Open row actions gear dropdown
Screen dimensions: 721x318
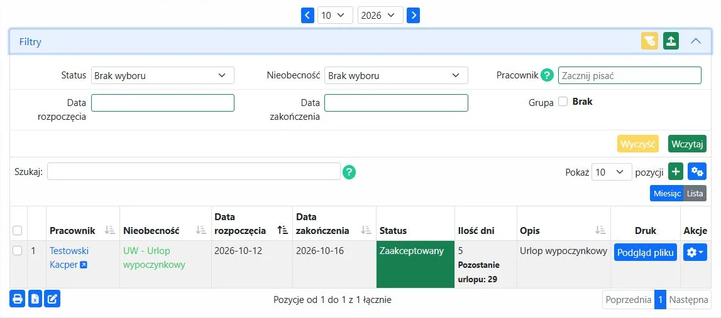click(695, 252)
